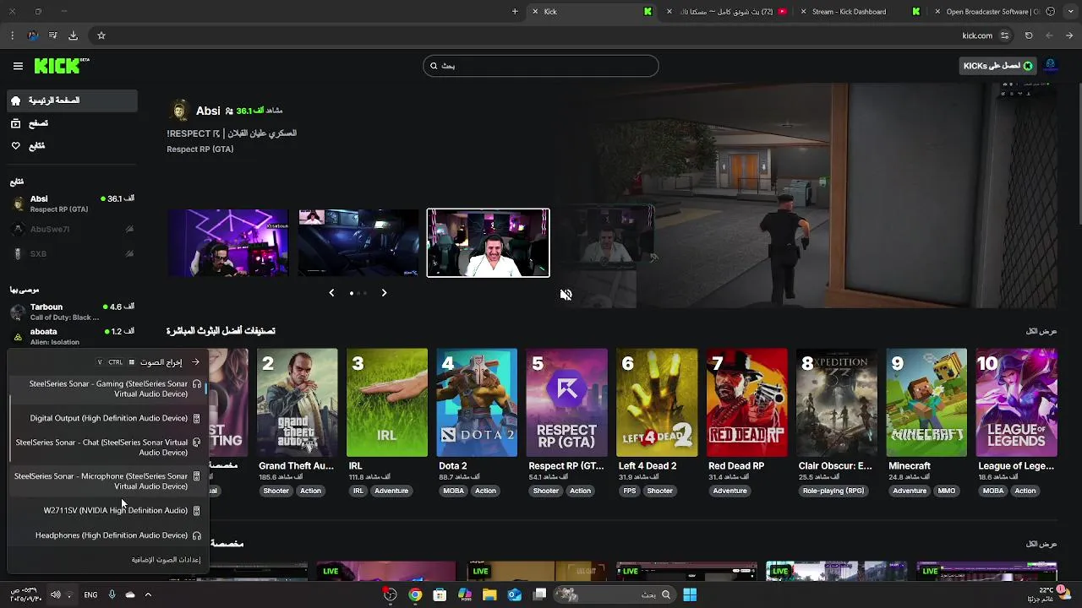Click back arrow in sound output panel
1082x608 pixels.
click(x=195, y=362)
